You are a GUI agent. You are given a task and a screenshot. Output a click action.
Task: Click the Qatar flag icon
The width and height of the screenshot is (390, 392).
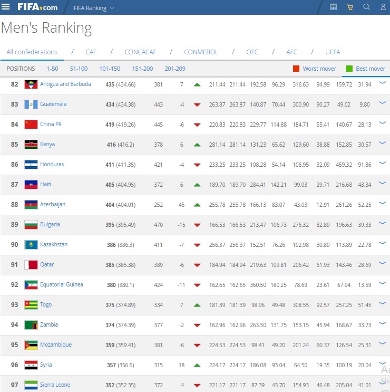[x=31, y=265]
